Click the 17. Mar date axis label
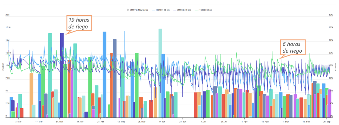This screenshot has width=339, height=125. point(39,121)
